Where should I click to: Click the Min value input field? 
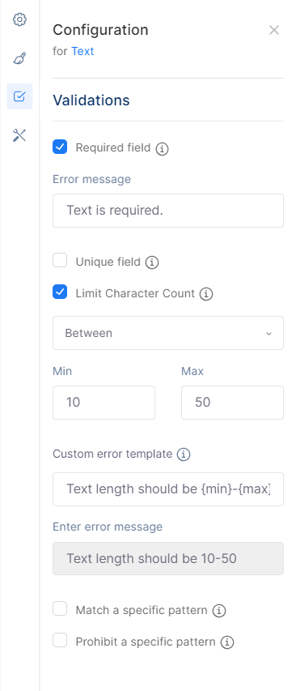tap(104, 403)
